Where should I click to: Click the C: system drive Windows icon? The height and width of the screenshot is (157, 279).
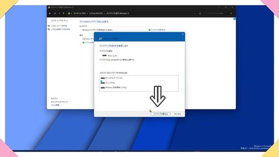(x=102, y=82)
